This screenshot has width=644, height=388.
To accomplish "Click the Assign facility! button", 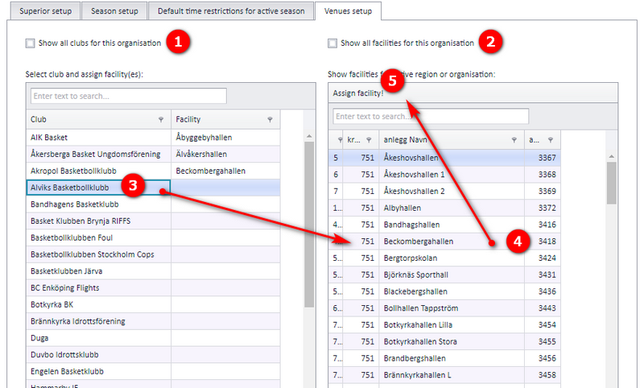I will point(358,93).
